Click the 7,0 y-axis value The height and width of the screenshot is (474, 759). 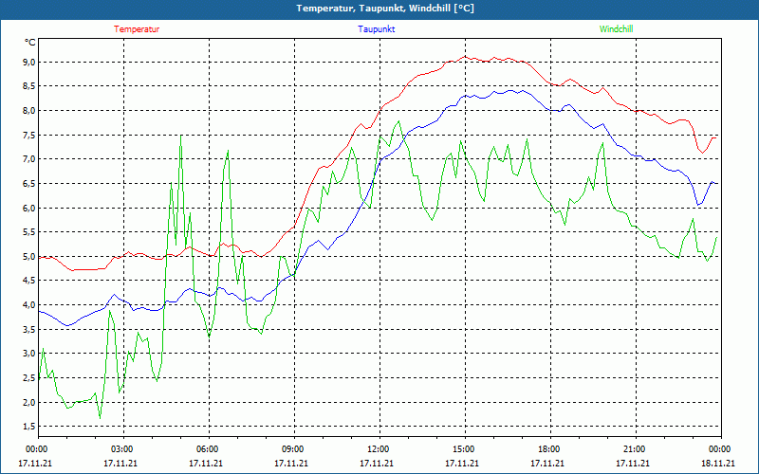[29, 159]
